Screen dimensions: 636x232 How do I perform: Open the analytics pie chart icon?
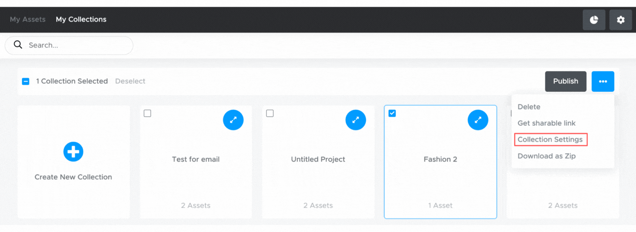point(594,20)
